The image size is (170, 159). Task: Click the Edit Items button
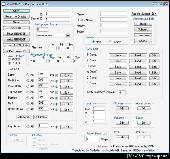point(41,117)
